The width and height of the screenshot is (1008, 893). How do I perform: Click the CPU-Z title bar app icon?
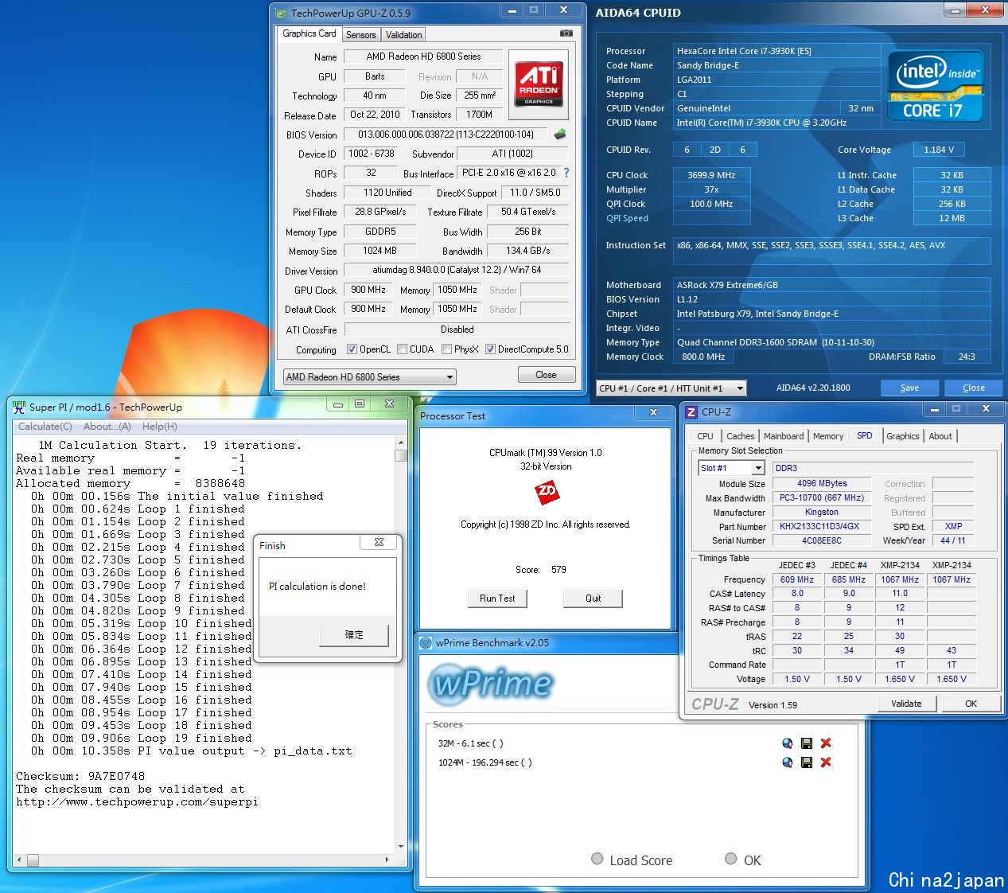[x=691, y=411]
